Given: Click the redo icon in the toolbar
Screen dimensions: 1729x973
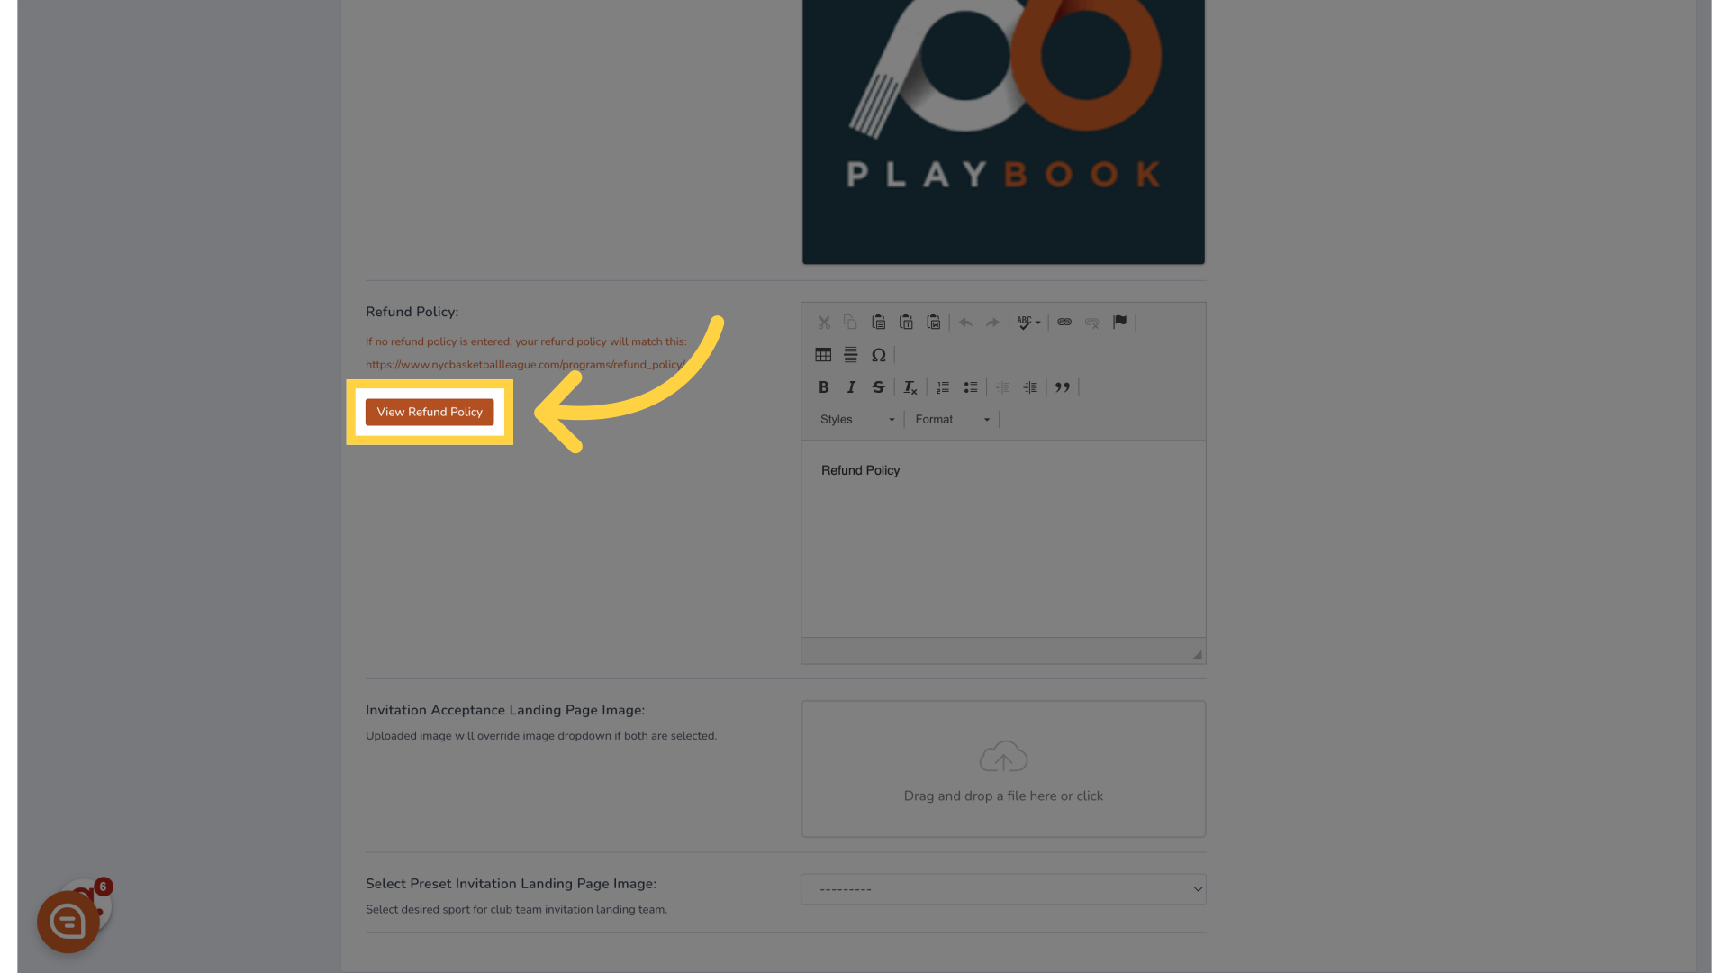Looking at the screenshot, I should point(991,322).
